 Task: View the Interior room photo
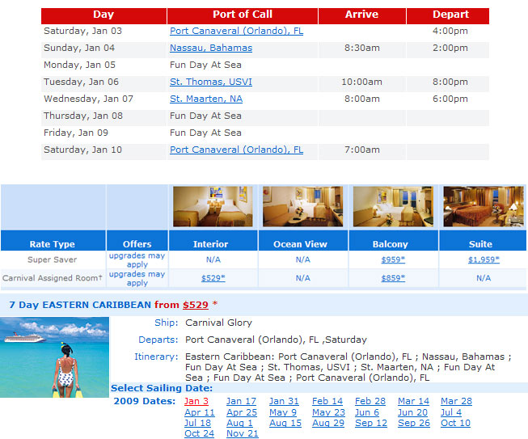pos(213,206)
